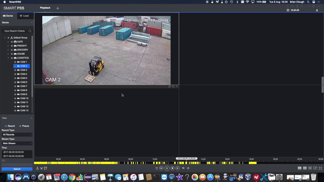This screenshot has height=182, width=324.
Task: Click the snapshot camera icon on video pane
Action: pyautogui.click(x=170, y=86)
